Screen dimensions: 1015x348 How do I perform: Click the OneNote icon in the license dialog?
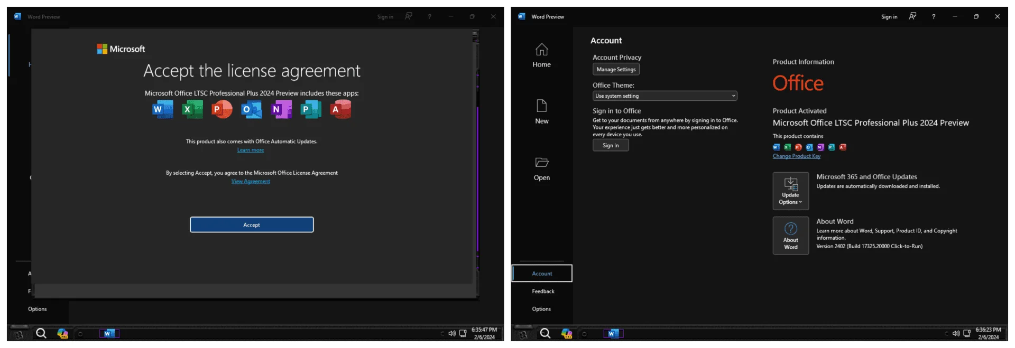click(281, 109)
